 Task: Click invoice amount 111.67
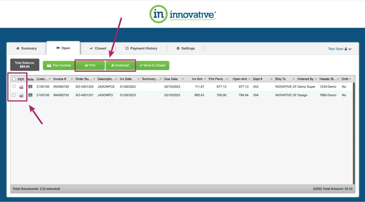pos(200,87)
